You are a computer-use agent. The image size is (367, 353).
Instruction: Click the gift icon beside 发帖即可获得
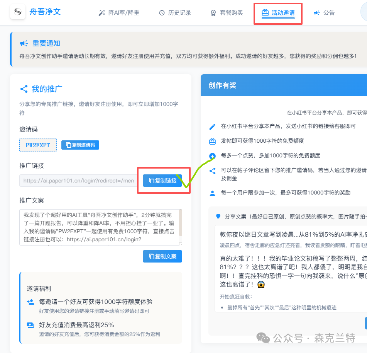[x=212, y=141]
